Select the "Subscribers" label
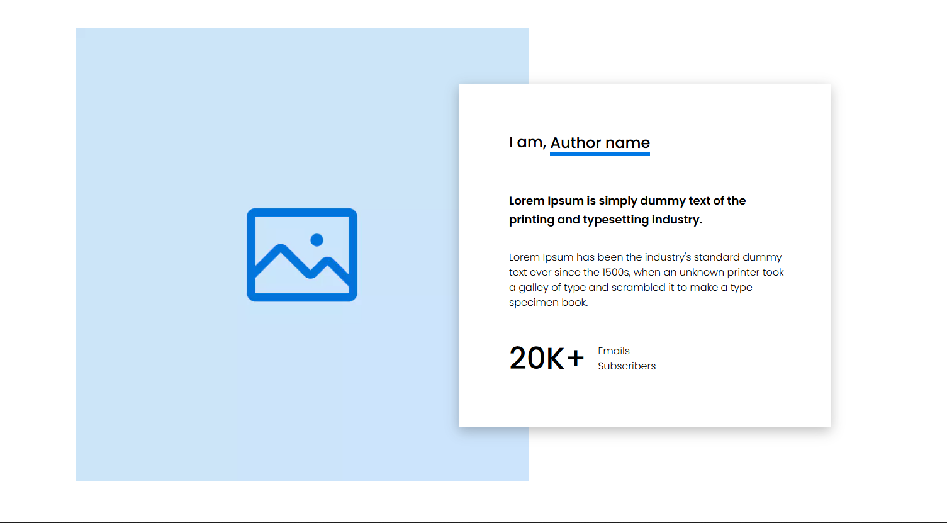This screenshot has height=523, width=947. (x=626, y=366)
